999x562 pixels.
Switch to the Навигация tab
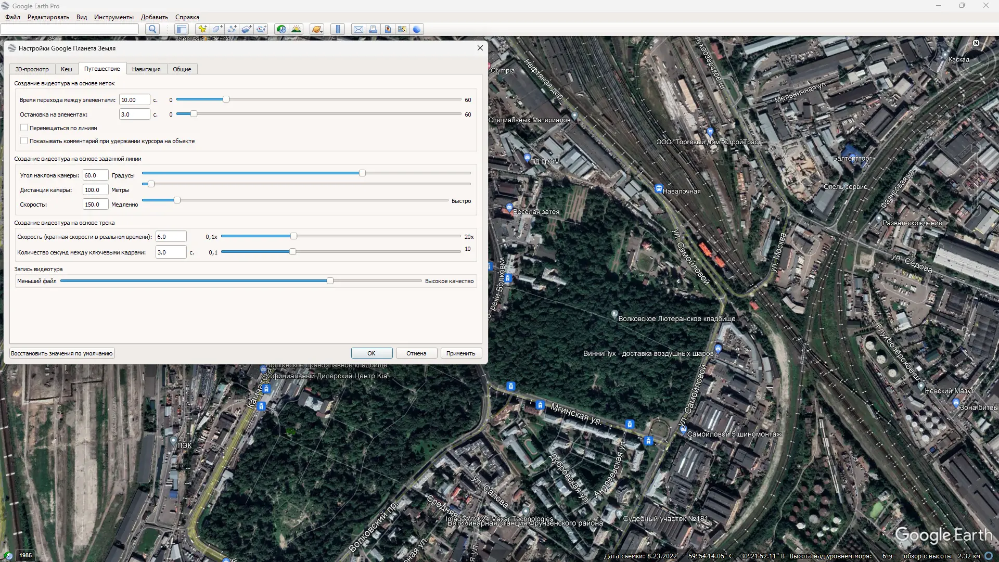click(x=147, y=69)
